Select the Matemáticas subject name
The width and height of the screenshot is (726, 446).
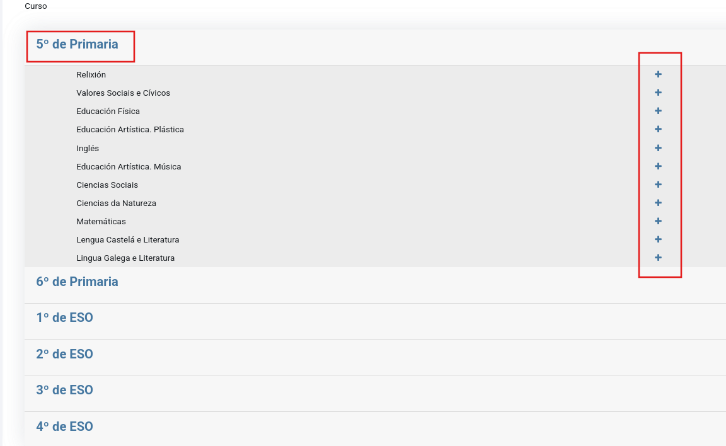click(101, 222)
